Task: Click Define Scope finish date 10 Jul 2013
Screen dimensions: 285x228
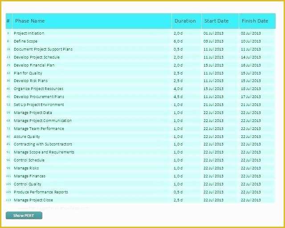Action: pyautogui.click(x=251, y=41)
